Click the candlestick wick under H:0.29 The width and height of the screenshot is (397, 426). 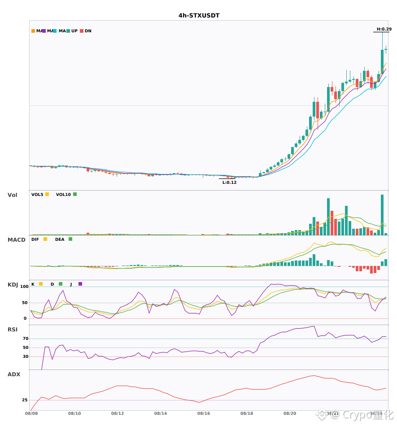click(x=382, y=41)
